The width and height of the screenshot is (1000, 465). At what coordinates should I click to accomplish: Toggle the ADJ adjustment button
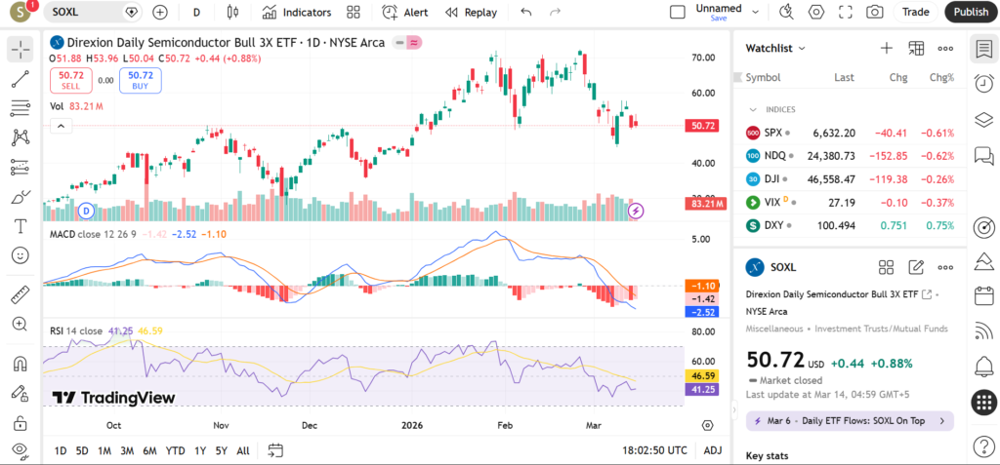[713, 450]
